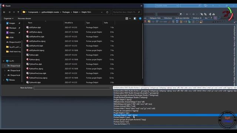The height and width of the screenshot is (133, 237).
Task: Switch to Dialogues Vista palette tab
Action: coord(155,18)
